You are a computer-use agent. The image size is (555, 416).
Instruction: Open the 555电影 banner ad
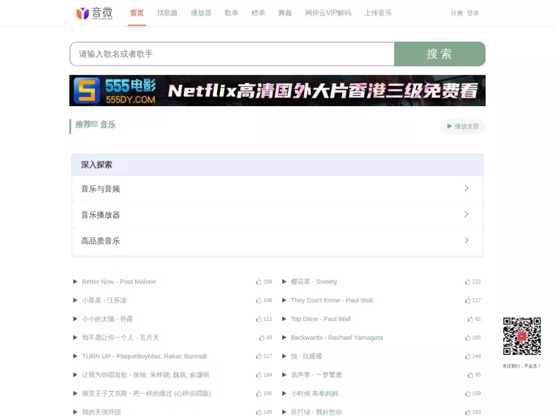277,91
